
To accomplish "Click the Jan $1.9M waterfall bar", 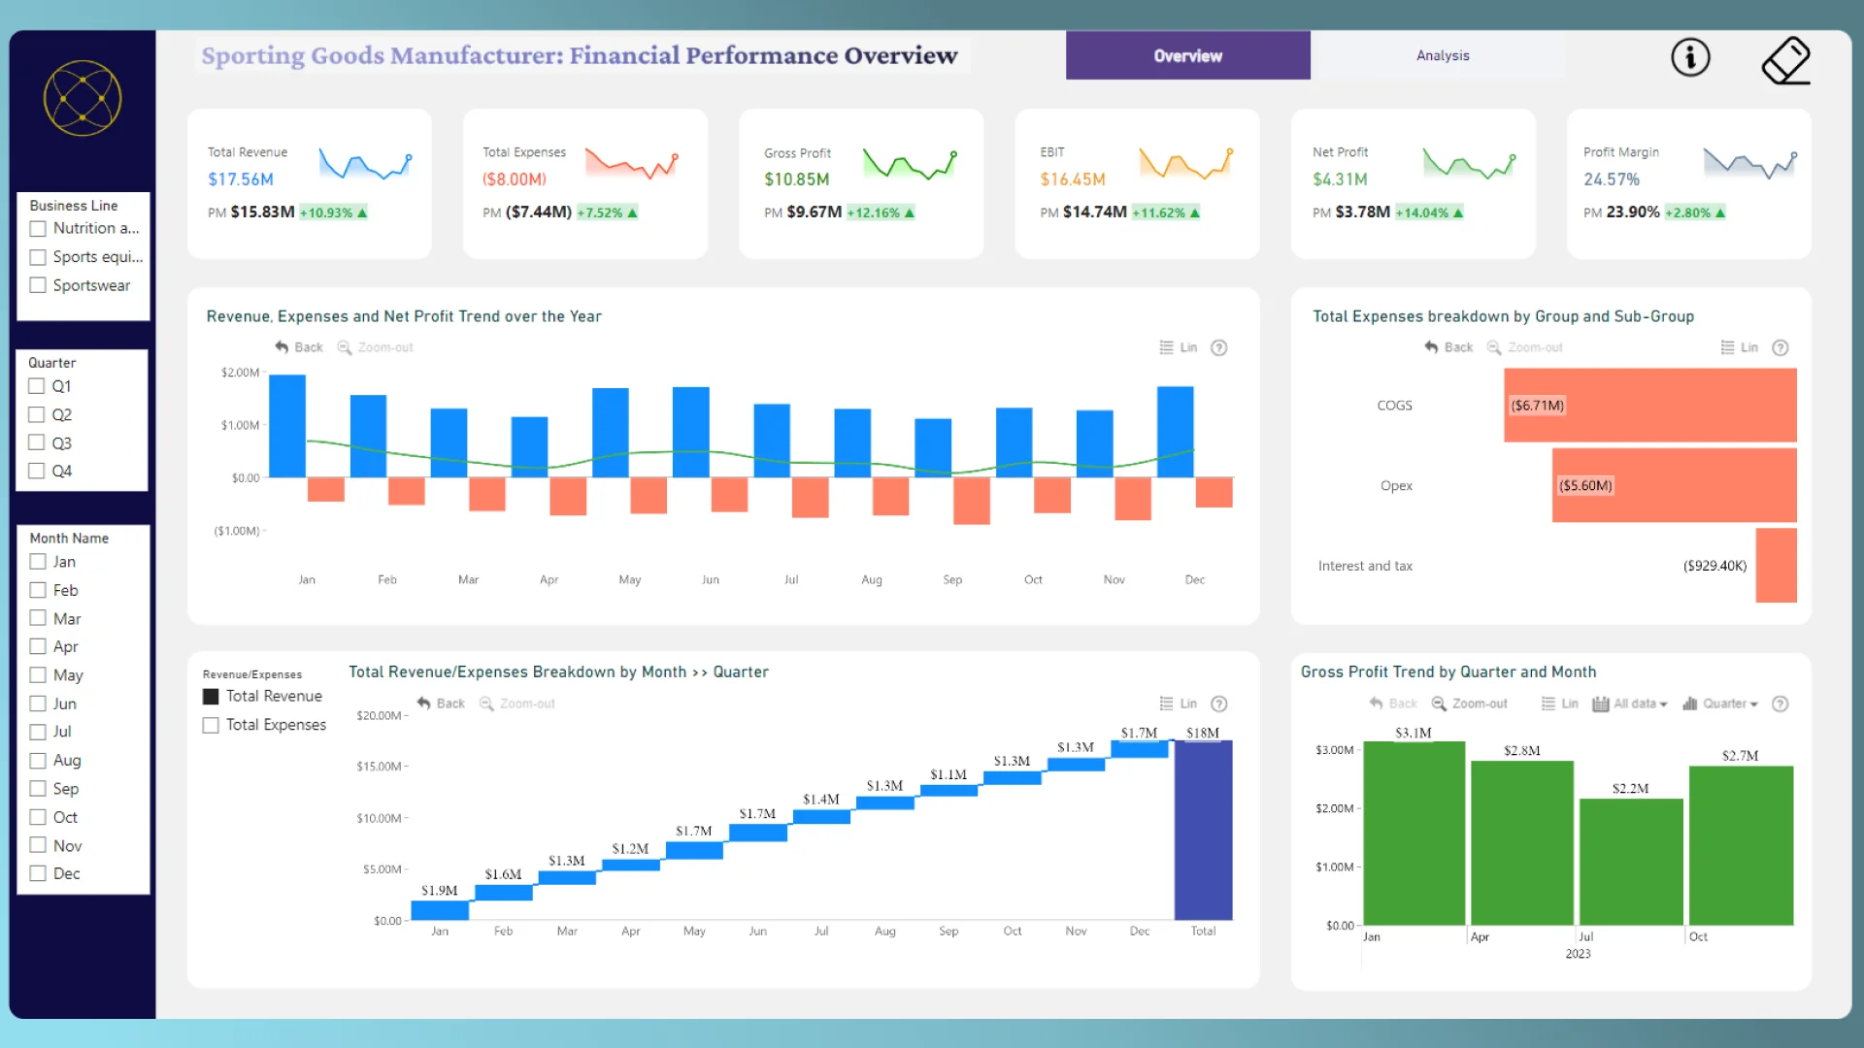I will [x=440, y=910].
